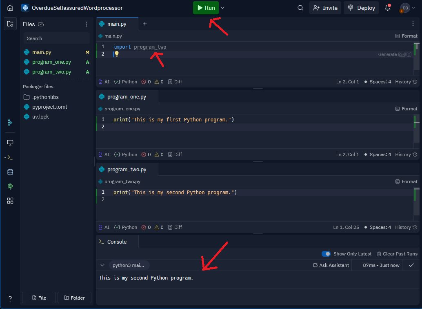Open History for program_one.py
The width and height of the screenshot is (422, 309).
tap(406, 154)
